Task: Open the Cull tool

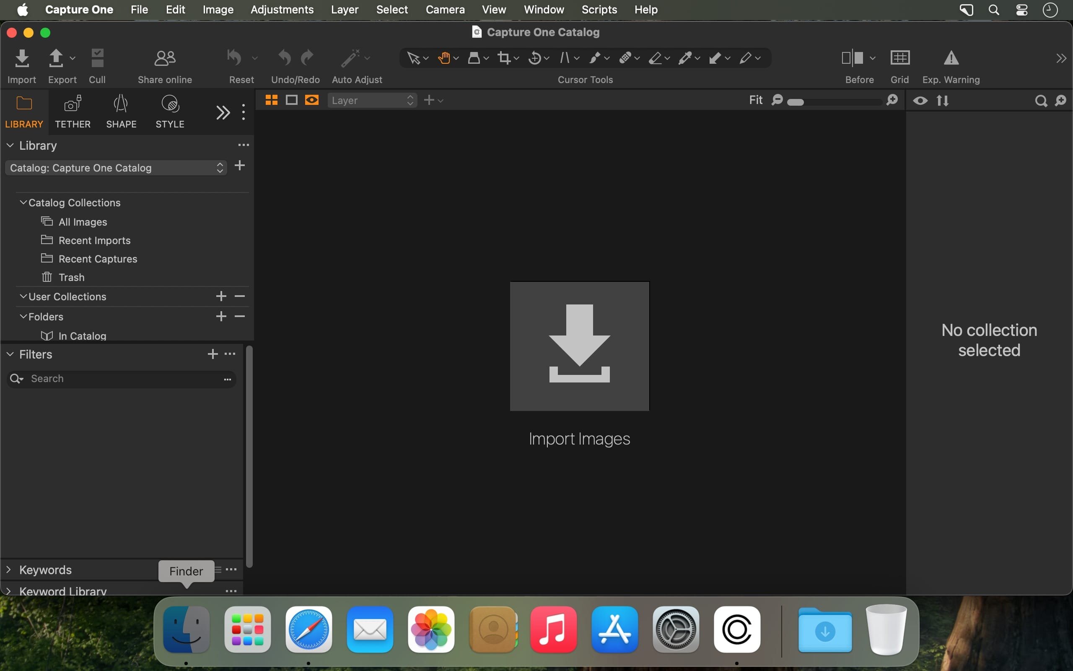Action: coord(97,59)
